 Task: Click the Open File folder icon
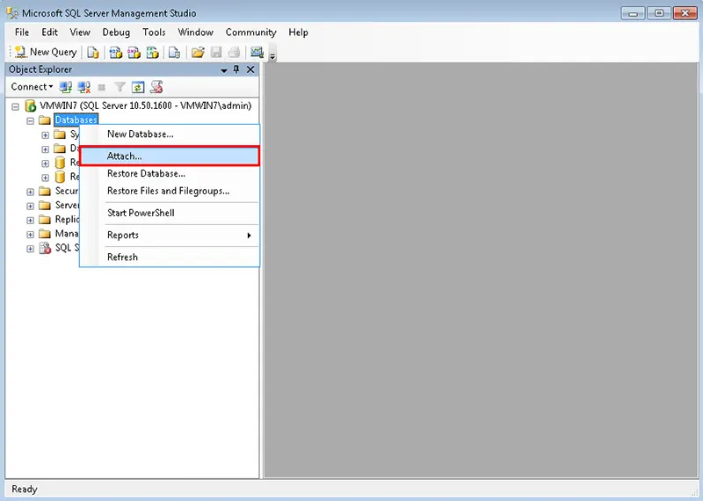click(198, 53)
